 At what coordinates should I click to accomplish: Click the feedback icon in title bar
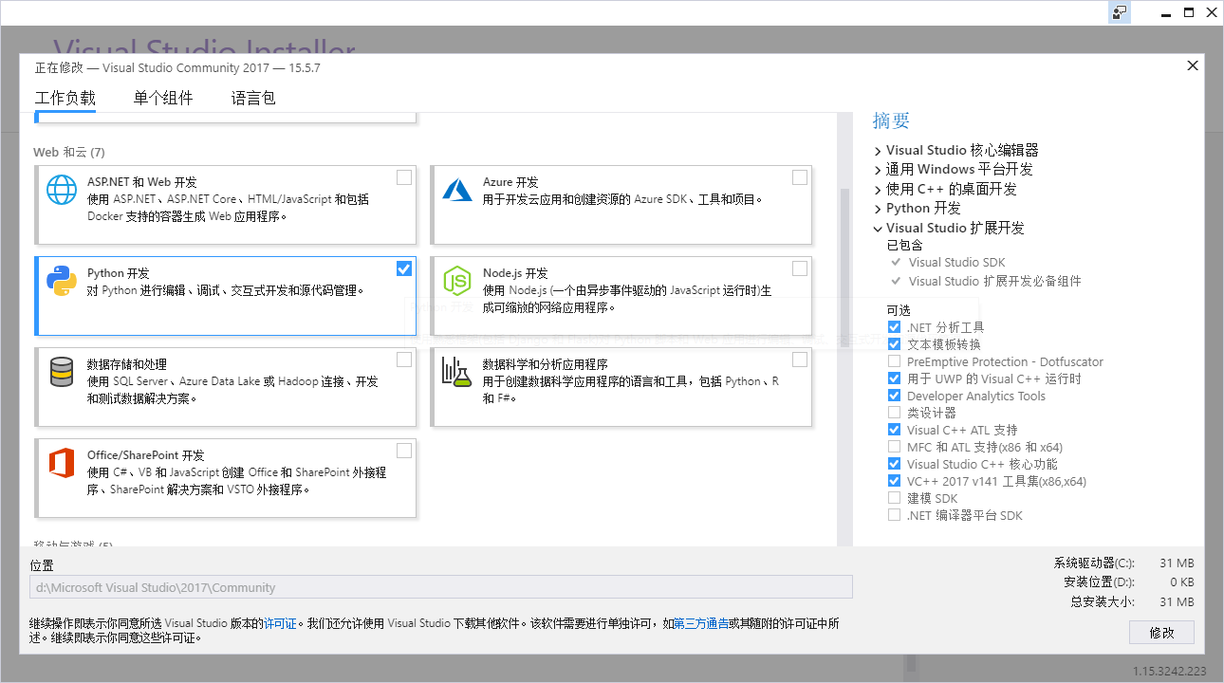tap(1120, 12)
